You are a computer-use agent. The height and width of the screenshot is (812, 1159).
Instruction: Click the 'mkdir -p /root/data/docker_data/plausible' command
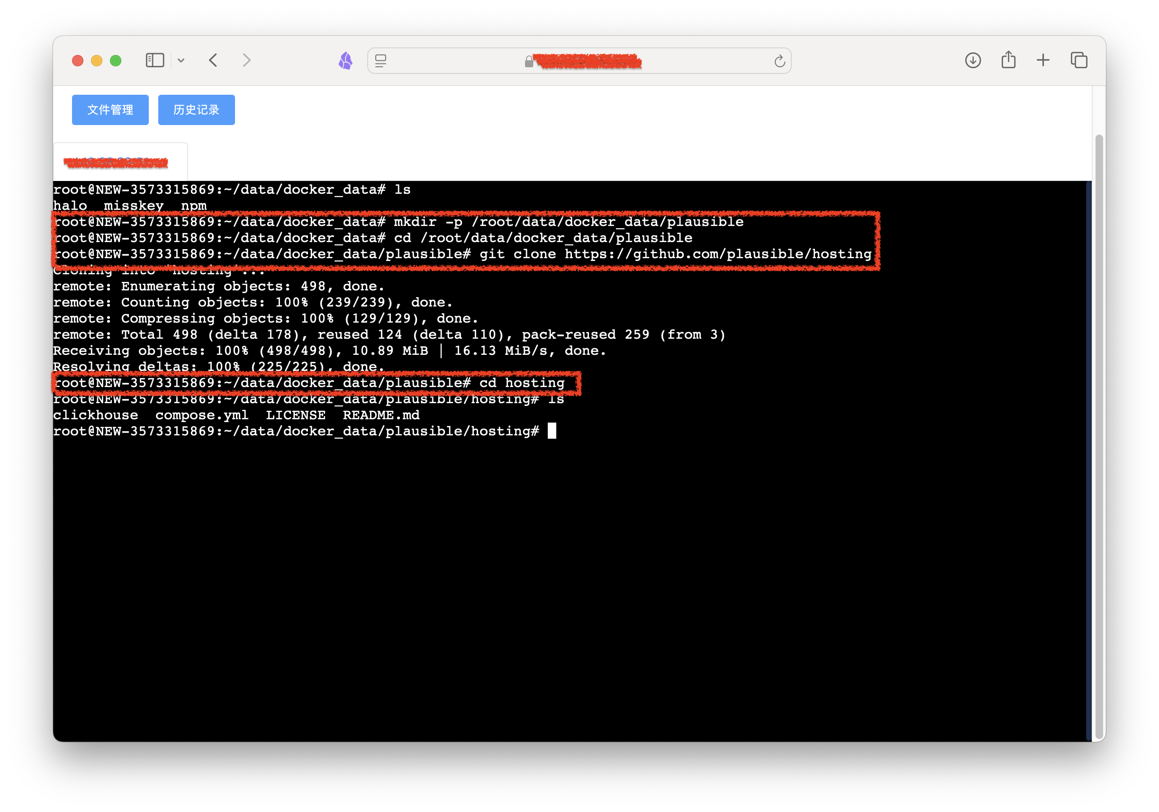coord(569,222)
